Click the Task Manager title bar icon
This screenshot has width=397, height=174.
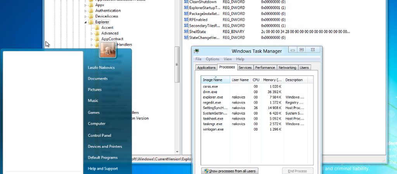click(x=196, y=51)
